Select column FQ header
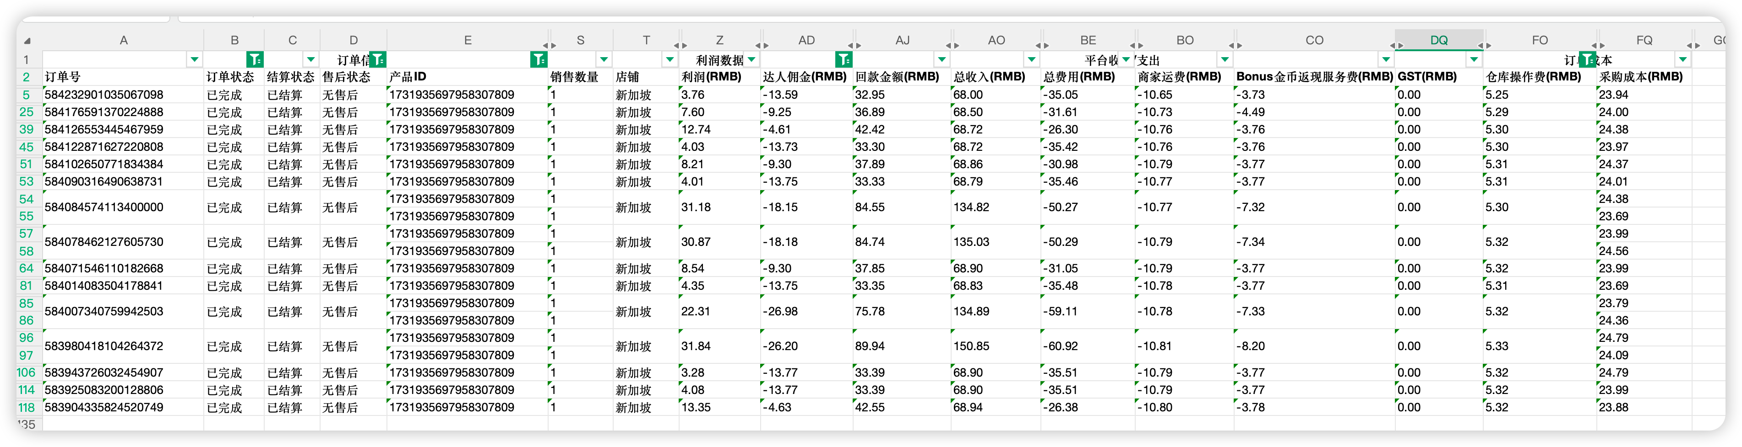This screenshot has width=1742, height=447. (1644, 41)
